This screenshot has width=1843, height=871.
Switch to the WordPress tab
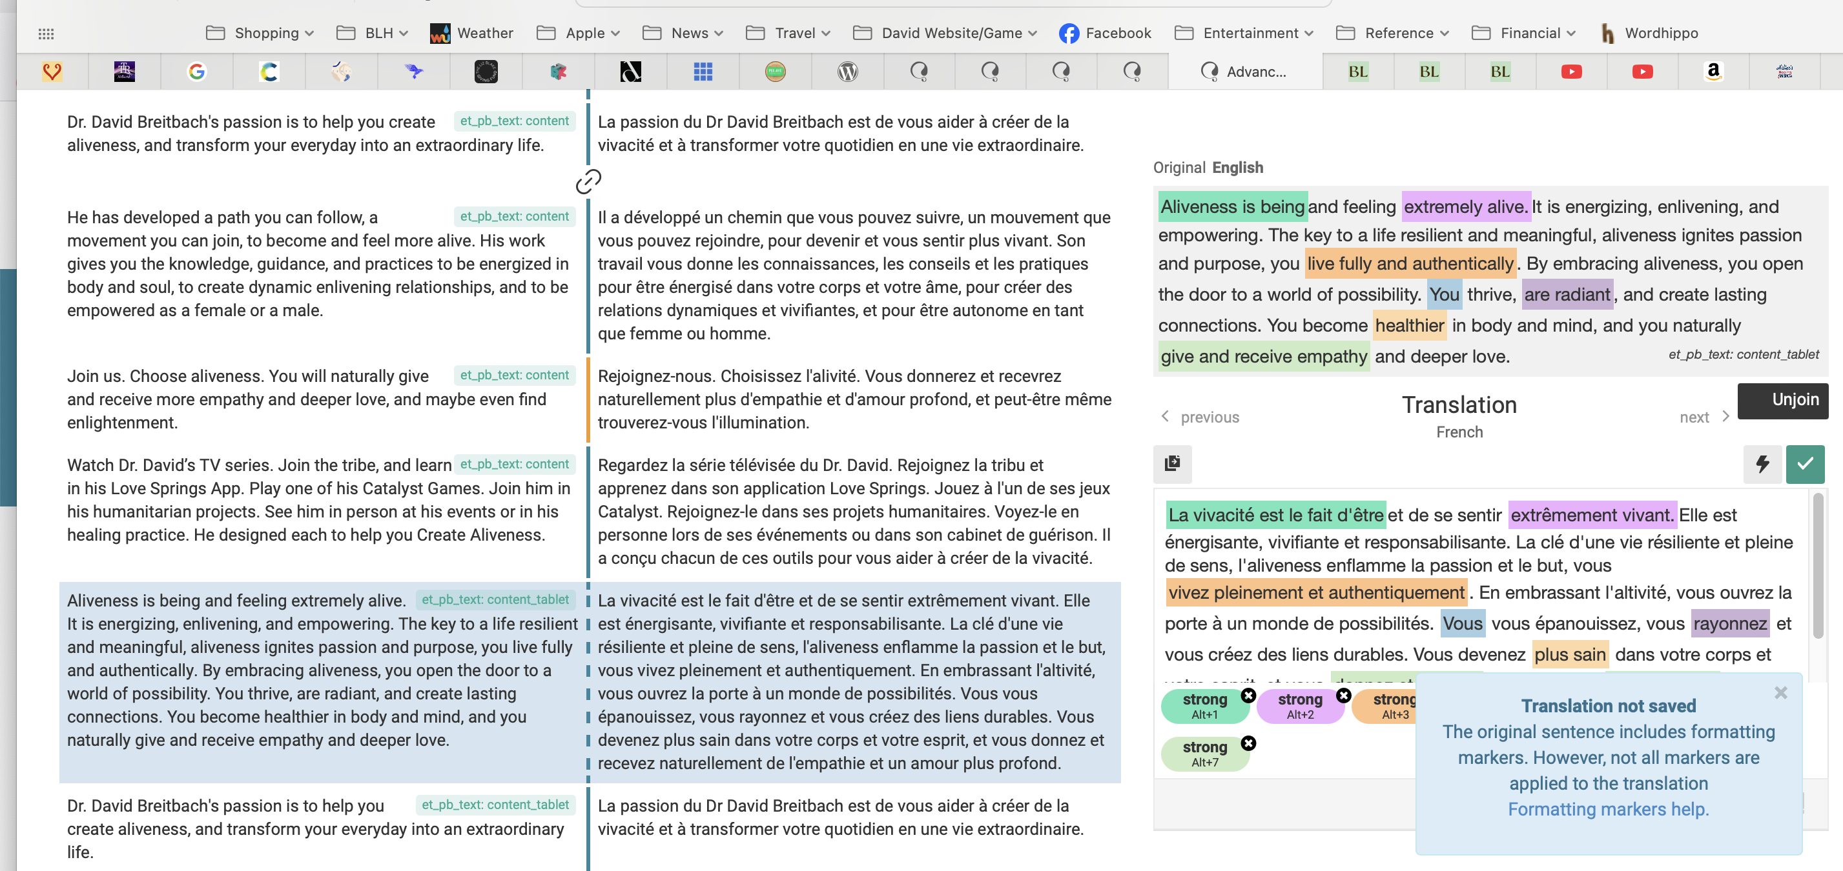click(x=848, y=72)
